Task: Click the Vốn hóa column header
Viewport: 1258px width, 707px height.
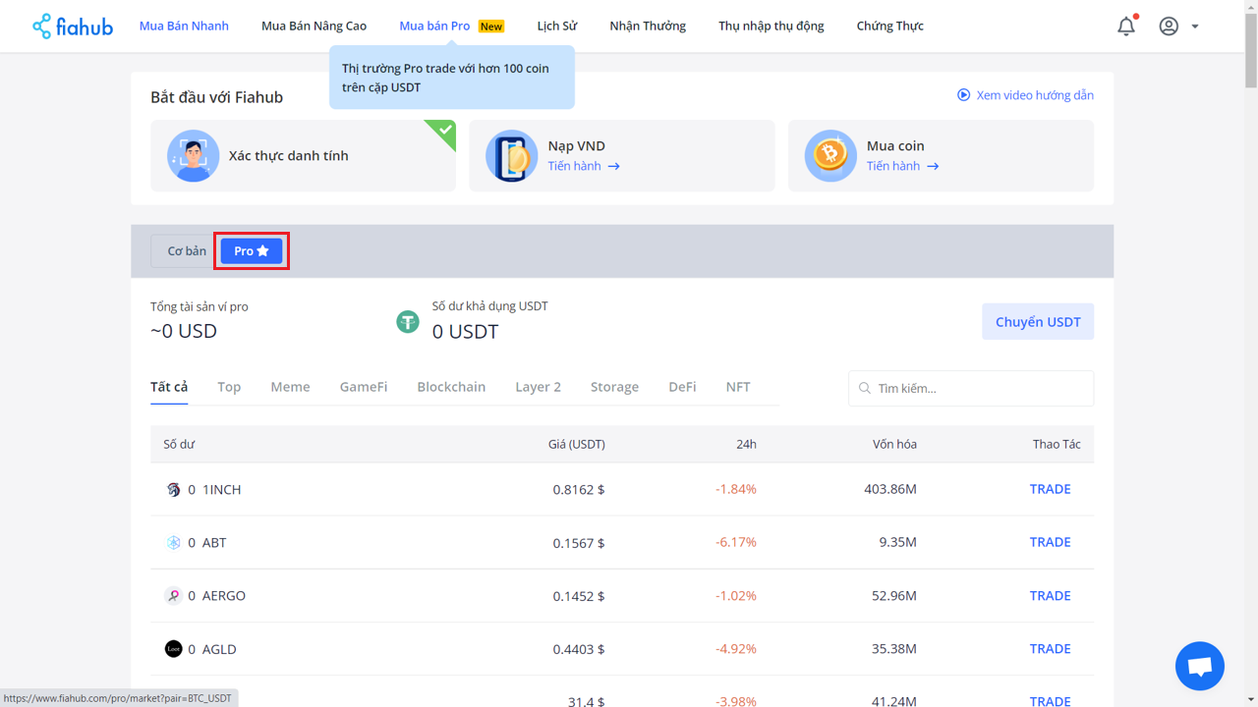Action: pos(894,445)
